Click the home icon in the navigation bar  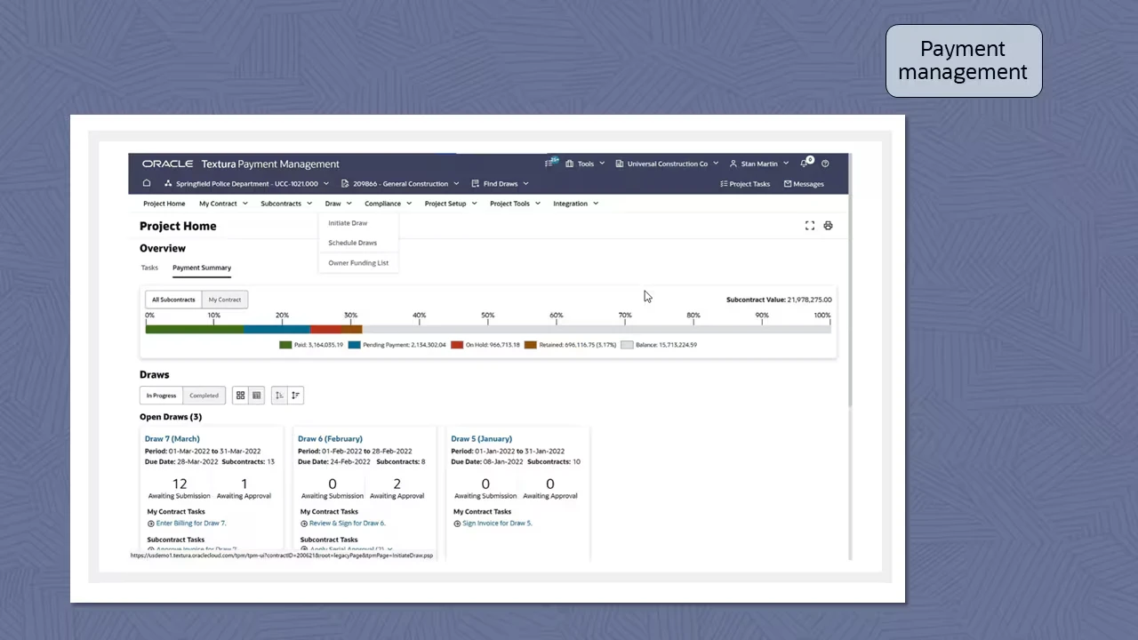click(x=147, y=184)
